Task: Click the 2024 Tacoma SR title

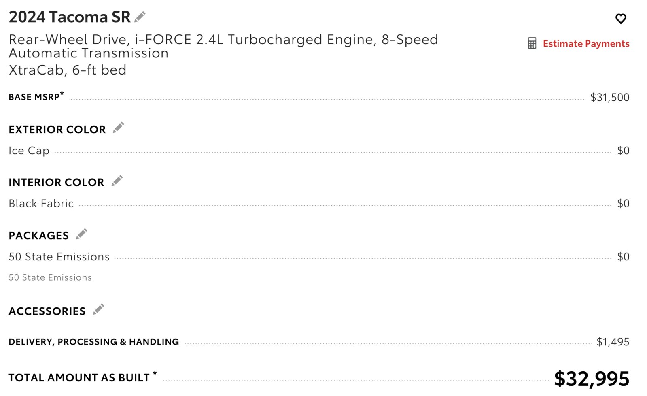Action: pyautogui.click(x=70, y=17)
